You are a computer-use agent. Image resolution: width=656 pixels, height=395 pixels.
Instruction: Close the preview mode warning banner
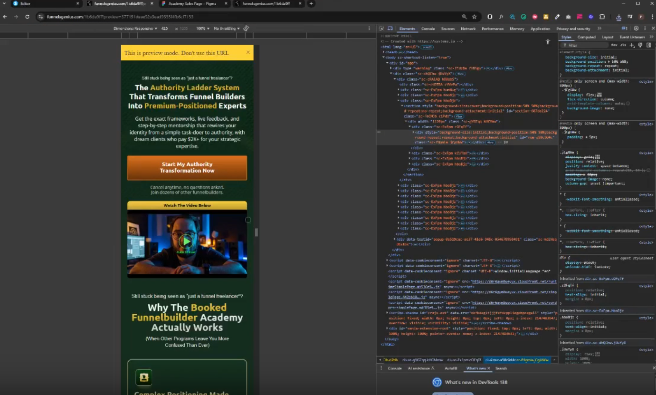[x=248, y=52]
